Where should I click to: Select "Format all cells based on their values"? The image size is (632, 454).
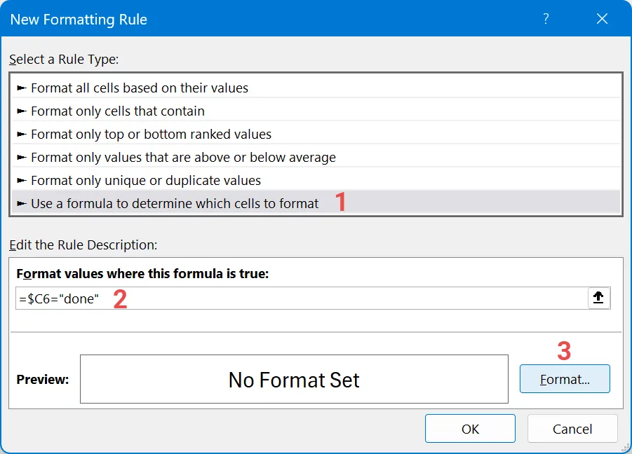[x=140, y=88]
